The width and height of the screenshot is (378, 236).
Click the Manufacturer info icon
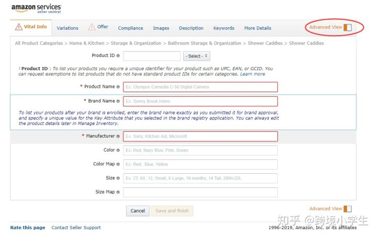pyautogui.click(x=118, y=136)
